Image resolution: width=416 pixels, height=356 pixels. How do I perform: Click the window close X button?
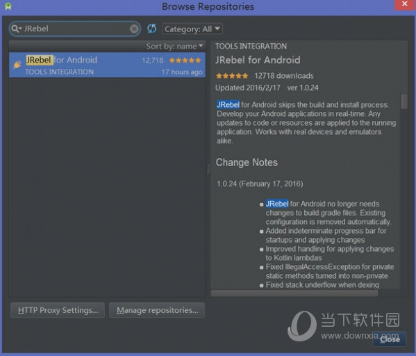[x=405, y=4]
